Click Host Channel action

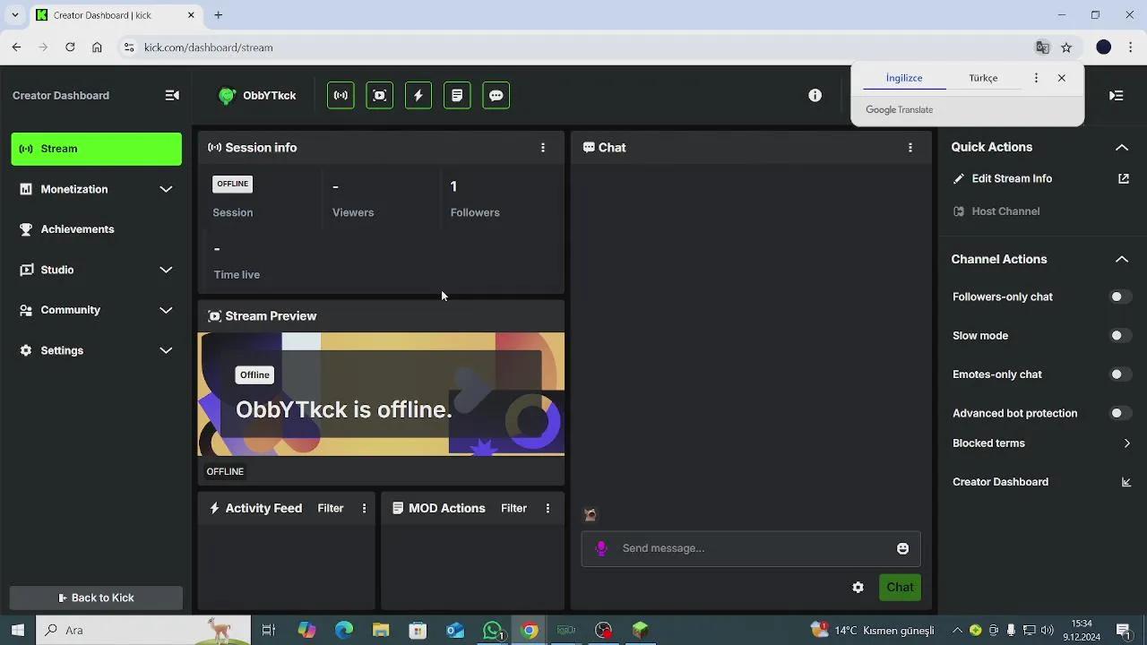point(1005,211)
